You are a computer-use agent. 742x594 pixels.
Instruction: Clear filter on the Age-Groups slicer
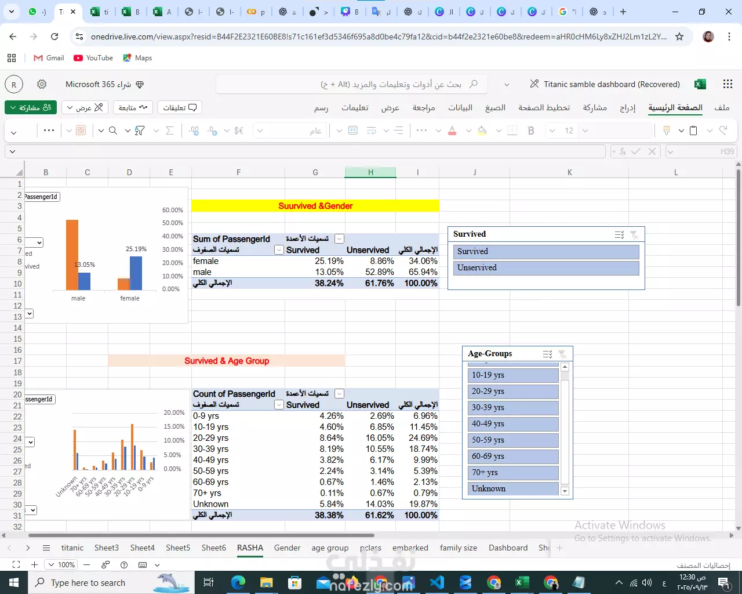point(562,354)
